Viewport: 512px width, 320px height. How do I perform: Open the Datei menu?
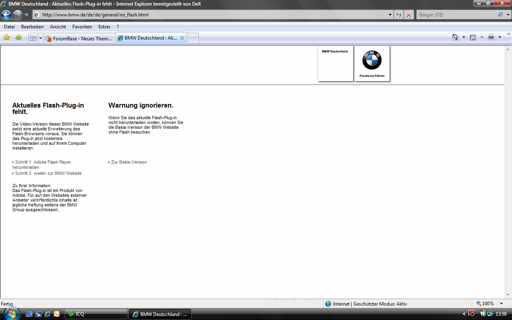pyautogui.click(x=9, y=27)
